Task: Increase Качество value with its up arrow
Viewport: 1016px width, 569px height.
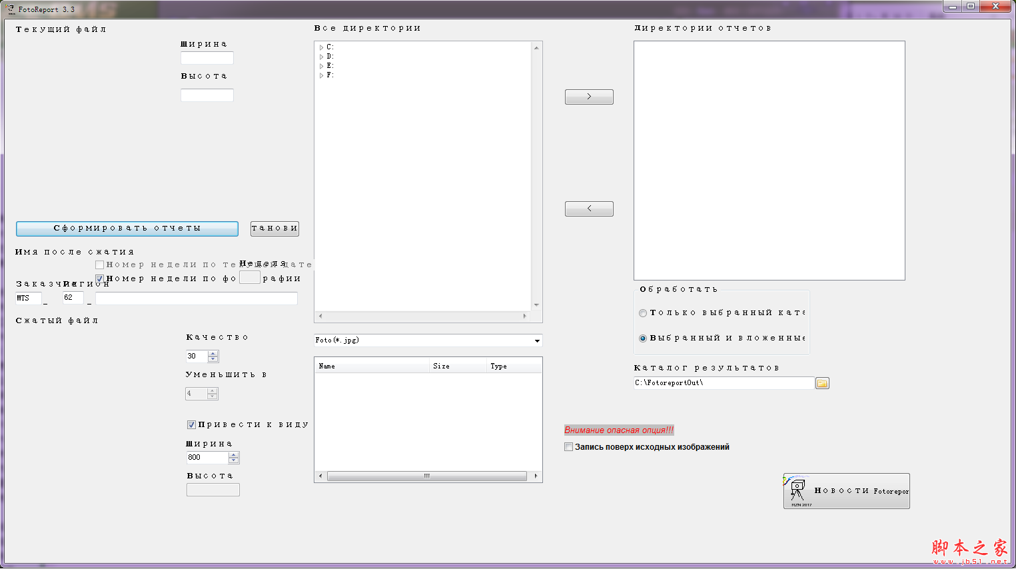Action: point(213,353)
